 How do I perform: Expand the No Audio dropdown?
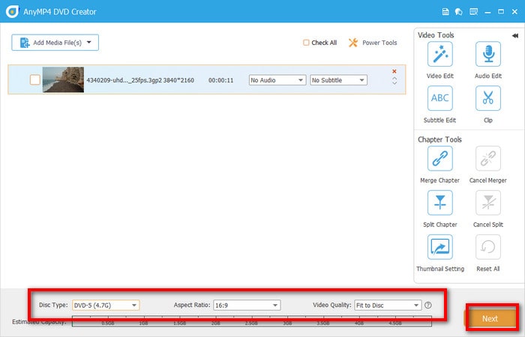[x=277, y=80]
